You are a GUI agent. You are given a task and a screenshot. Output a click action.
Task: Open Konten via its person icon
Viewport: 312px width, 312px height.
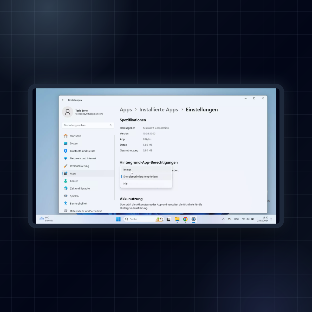click(x=66, y=181)
